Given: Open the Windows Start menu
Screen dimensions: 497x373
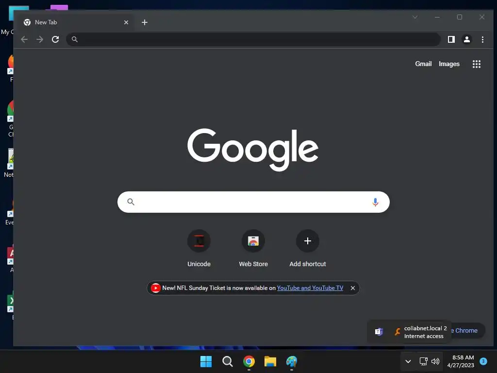Looking at the screenshot, I should [206, 361].
